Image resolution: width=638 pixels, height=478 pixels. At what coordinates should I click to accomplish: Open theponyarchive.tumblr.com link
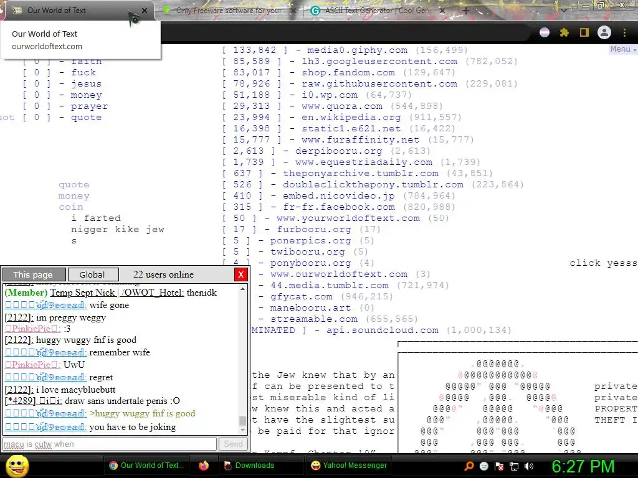click(361, 173)
